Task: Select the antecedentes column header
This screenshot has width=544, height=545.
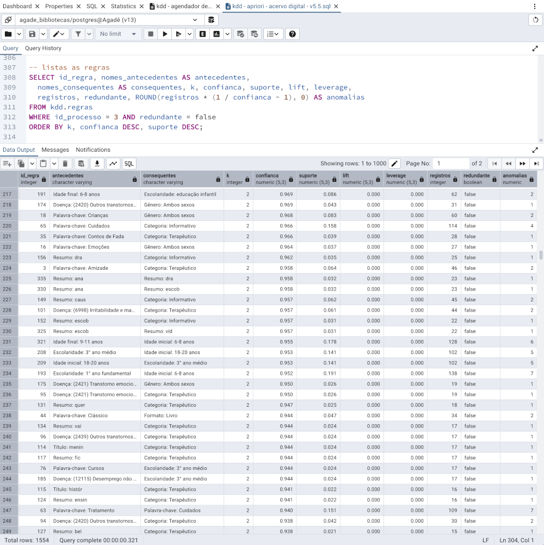Action: (x=95, y=178)
